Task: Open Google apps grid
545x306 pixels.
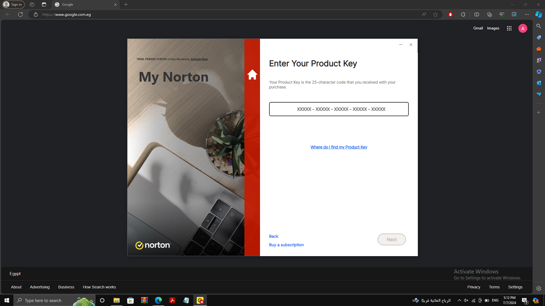Action: pos(509,28)
